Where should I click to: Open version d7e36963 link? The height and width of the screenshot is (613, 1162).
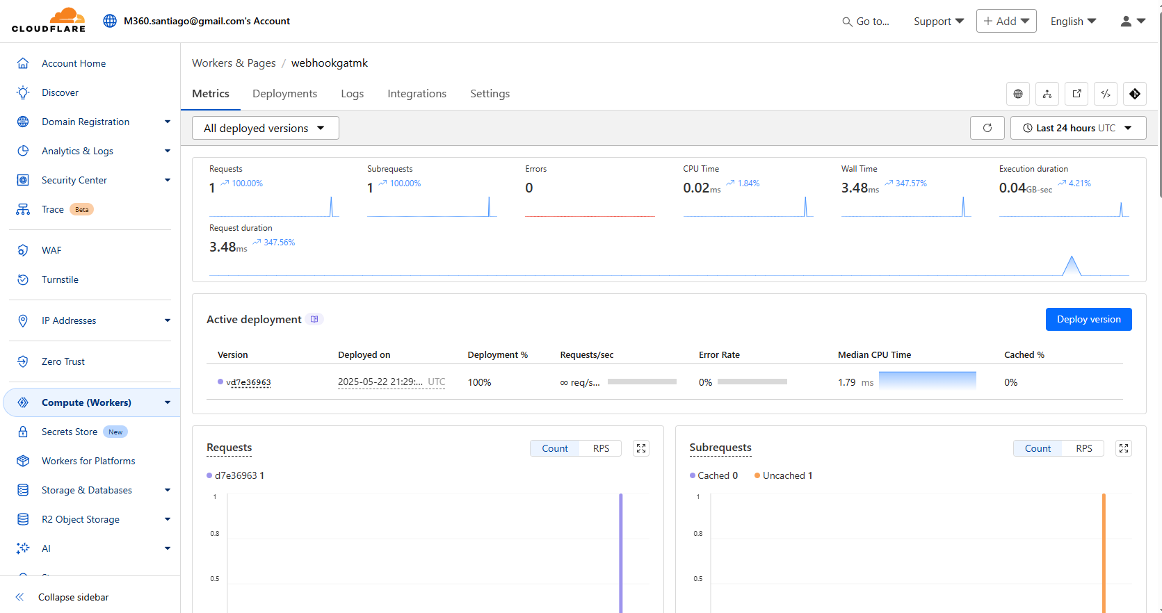point(248,382)
